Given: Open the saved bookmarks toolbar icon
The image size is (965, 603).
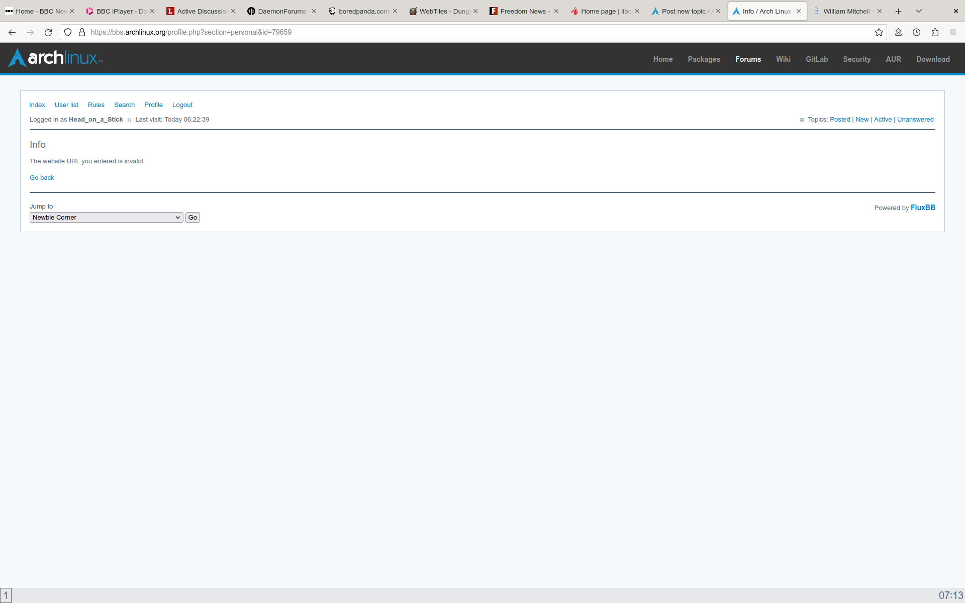Looking at the screenshot, I should [x=899, y=32].
